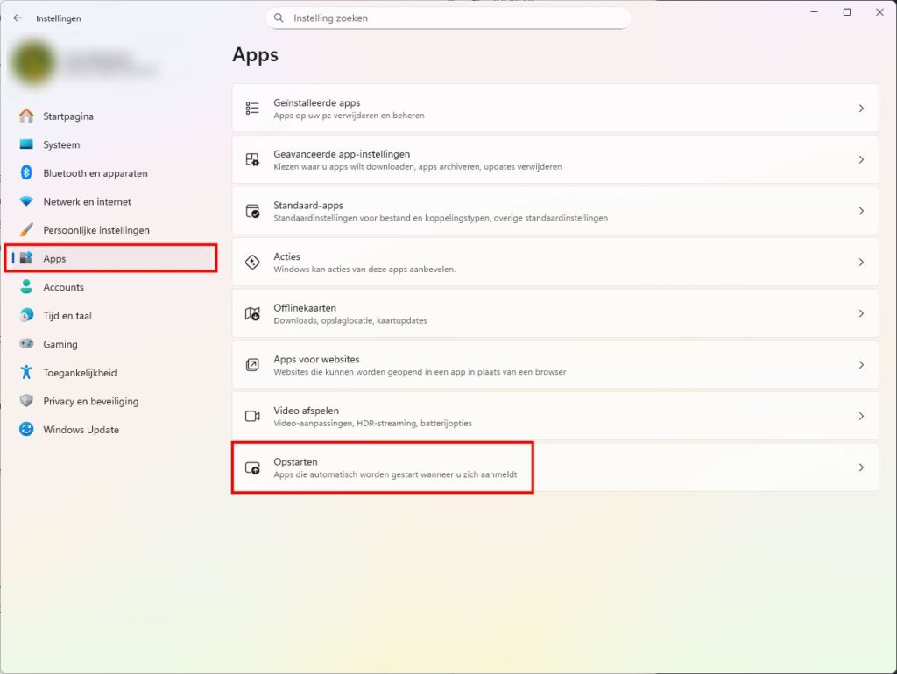Open the Apps voor websites entry
897x674 pixels.
(554, 364)
